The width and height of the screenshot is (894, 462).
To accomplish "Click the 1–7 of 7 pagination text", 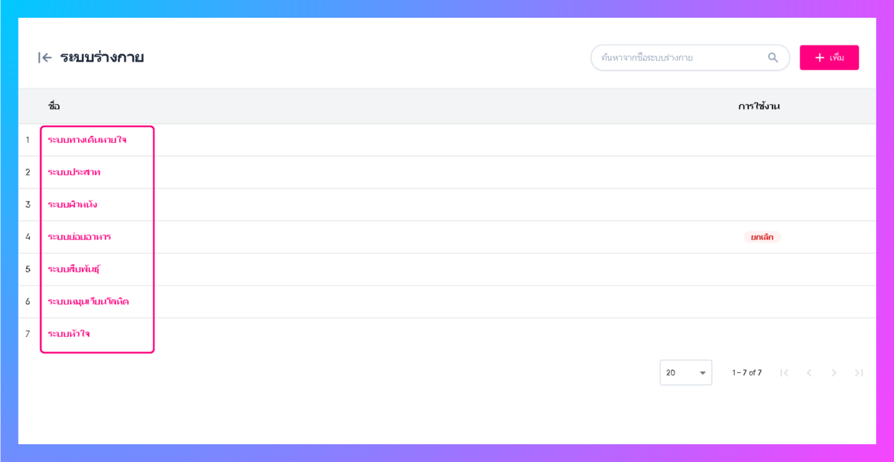I will (x=746, y=373).
